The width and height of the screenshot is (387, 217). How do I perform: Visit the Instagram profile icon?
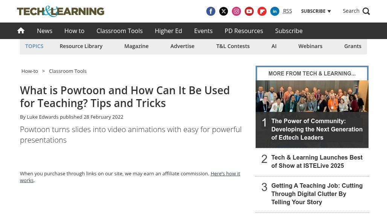(236, 11)
